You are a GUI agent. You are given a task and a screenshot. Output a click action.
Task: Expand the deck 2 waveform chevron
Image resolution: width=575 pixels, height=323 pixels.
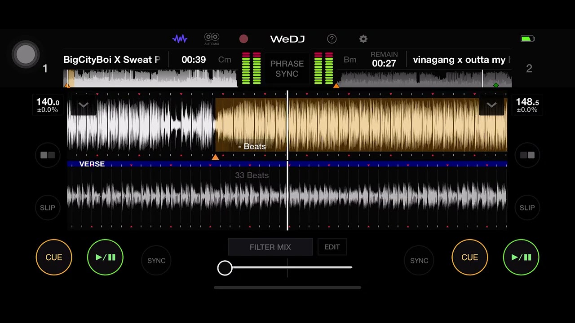[x=491, y=105]
